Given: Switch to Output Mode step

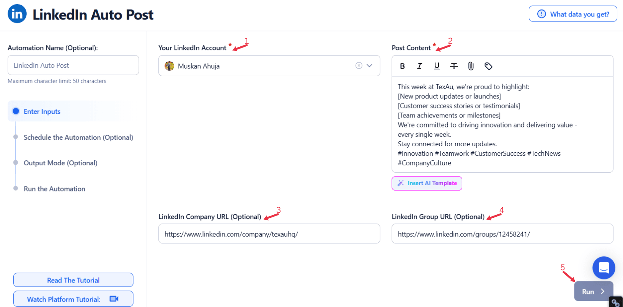Looking at the screenshot, I should click(60, 163).
